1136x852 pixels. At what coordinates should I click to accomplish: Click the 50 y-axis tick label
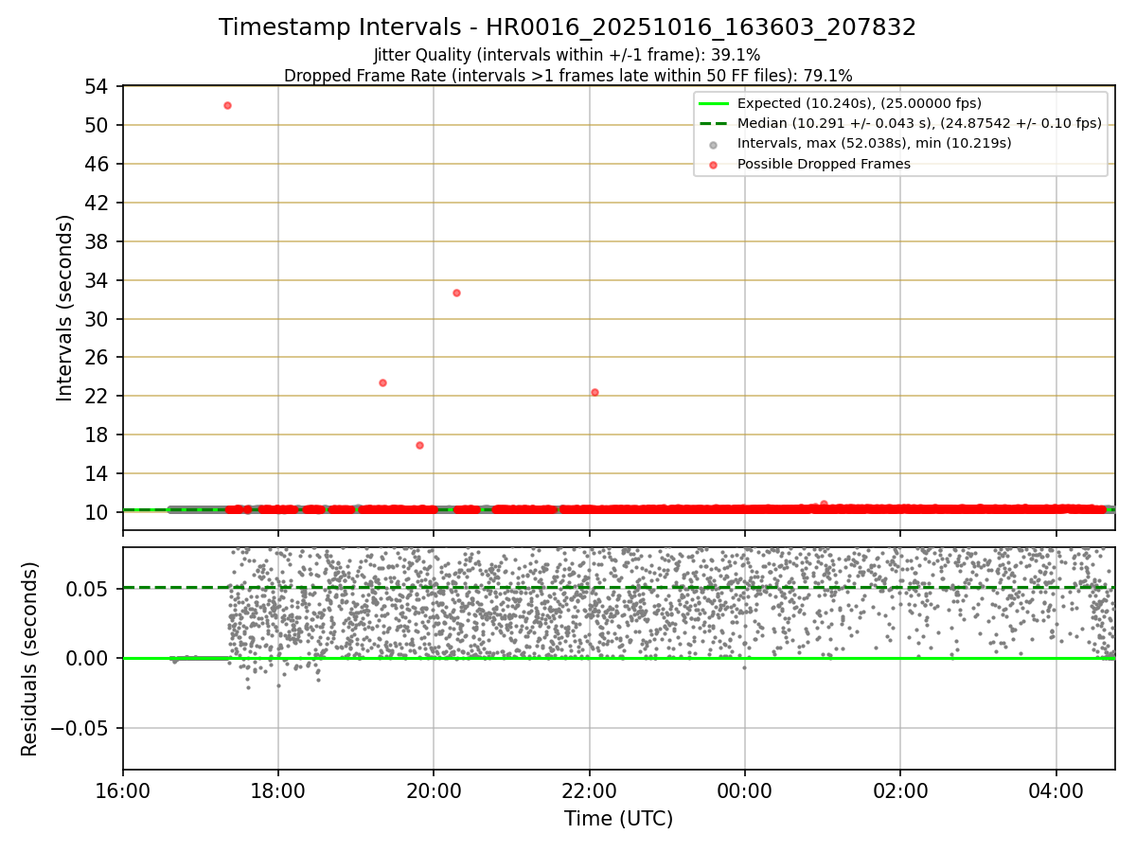tap(98, 125)
